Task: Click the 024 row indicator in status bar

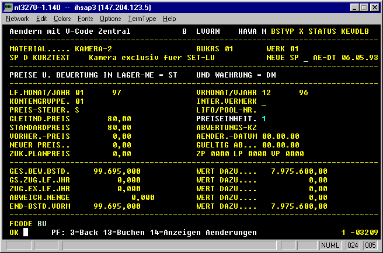Action: (353, 245)
